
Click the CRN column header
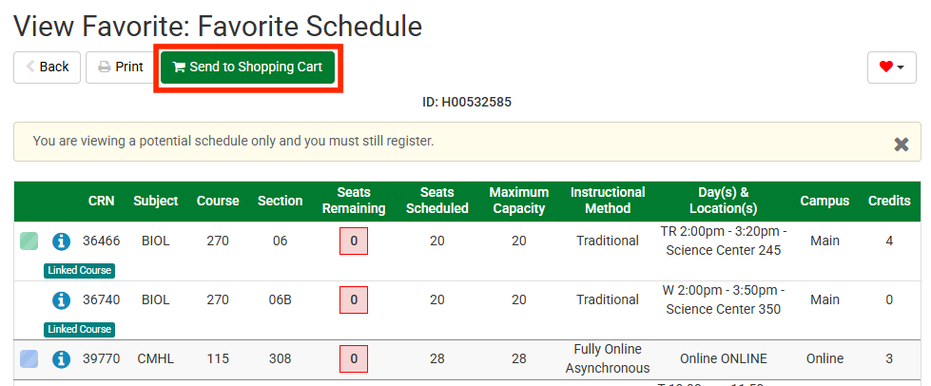coord(101,201)
